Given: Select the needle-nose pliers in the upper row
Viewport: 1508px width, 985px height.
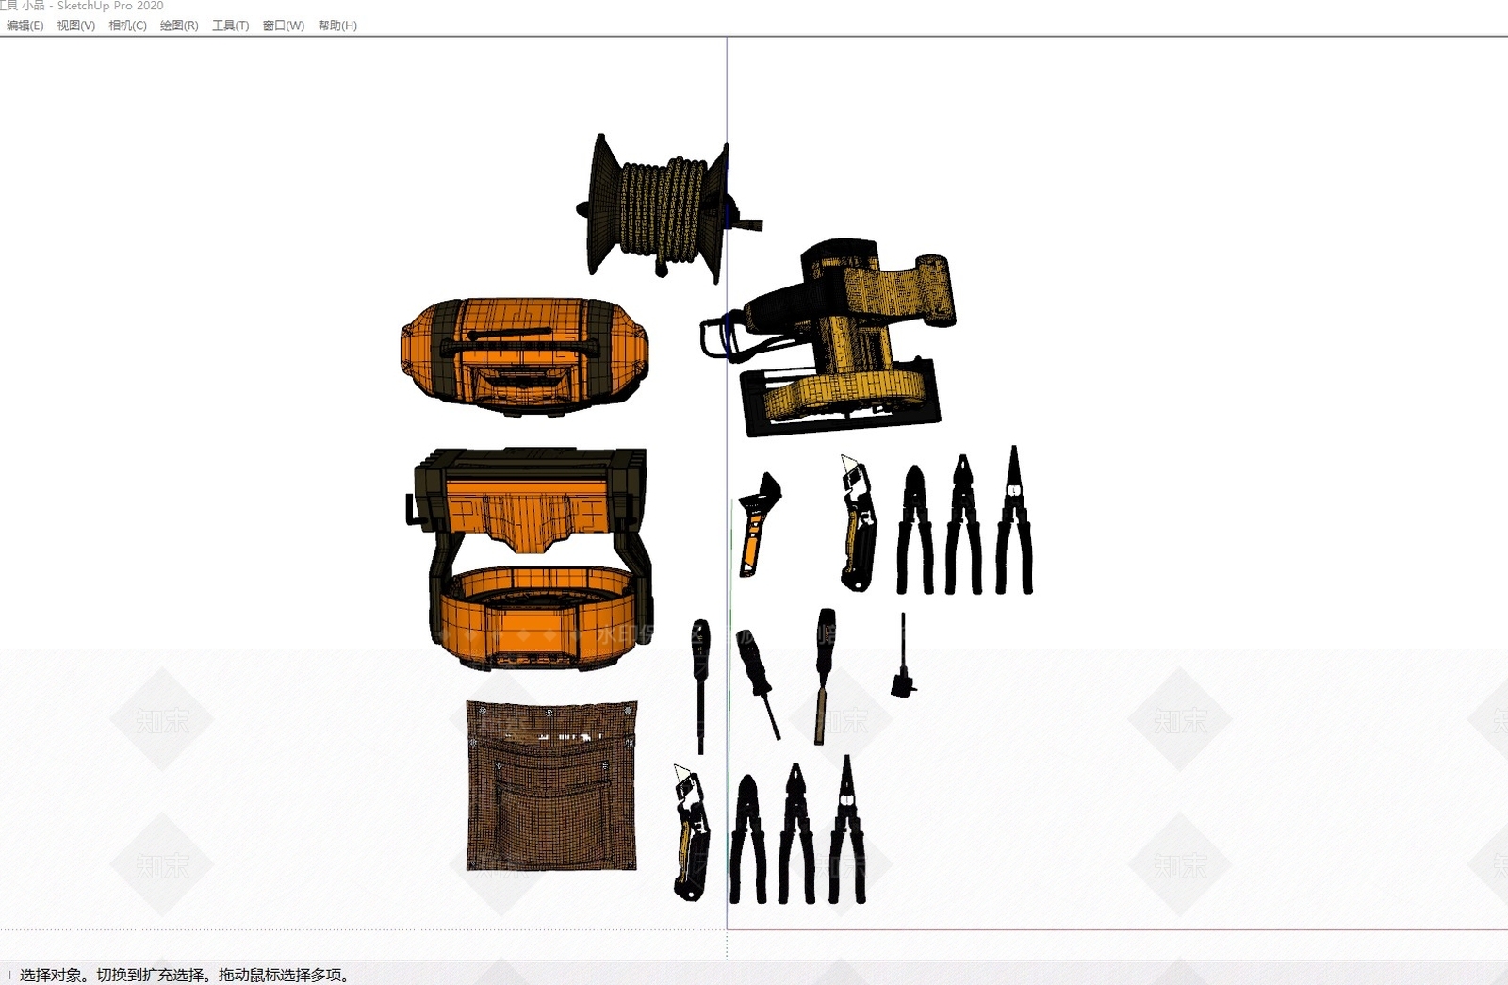Looking at the screenshot, I should click(x=1013, y=520).
